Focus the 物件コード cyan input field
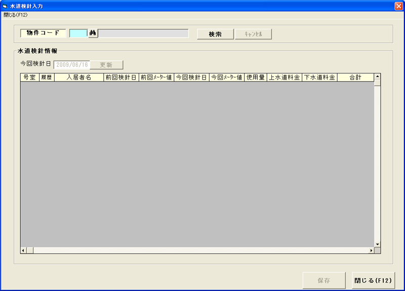This screenshot has height=291, width=405. 78,33
